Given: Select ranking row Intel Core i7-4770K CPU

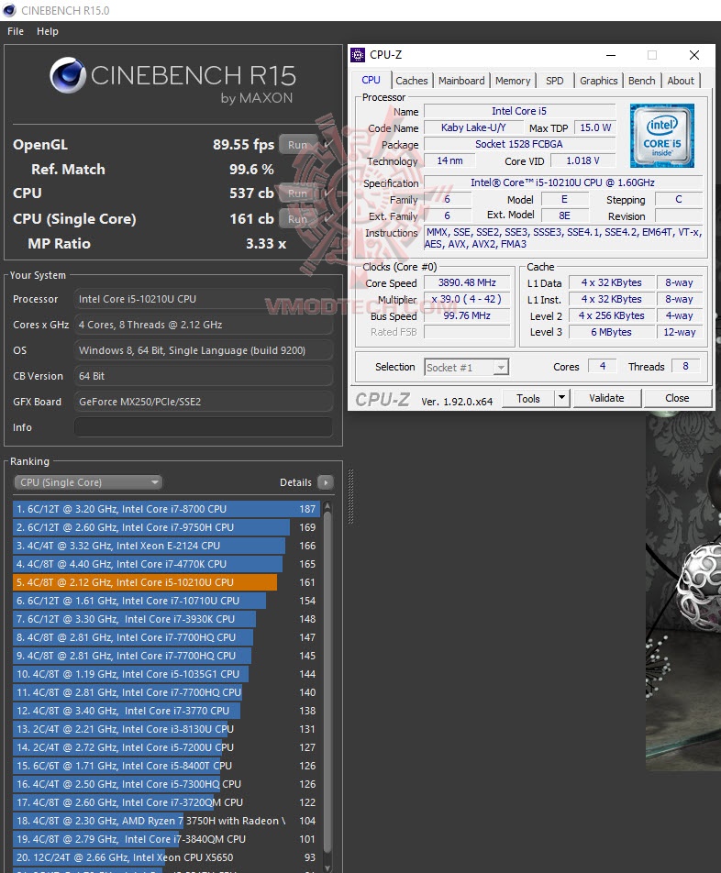Looking at the screenshot, I should coord(166,564).
